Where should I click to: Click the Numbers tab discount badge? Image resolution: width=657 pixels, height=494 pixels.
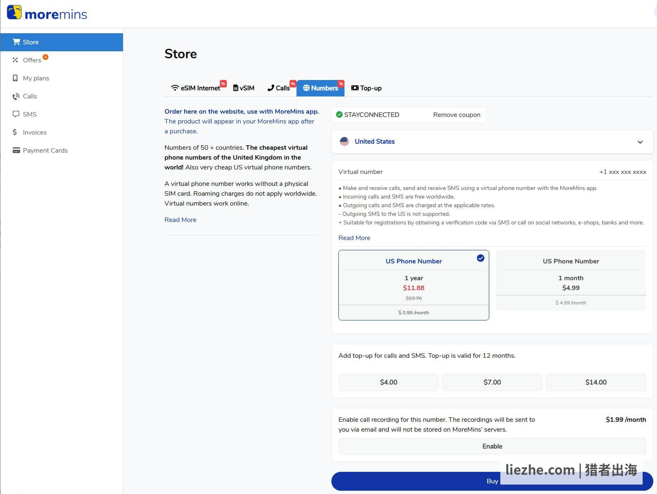click(341, 83)
